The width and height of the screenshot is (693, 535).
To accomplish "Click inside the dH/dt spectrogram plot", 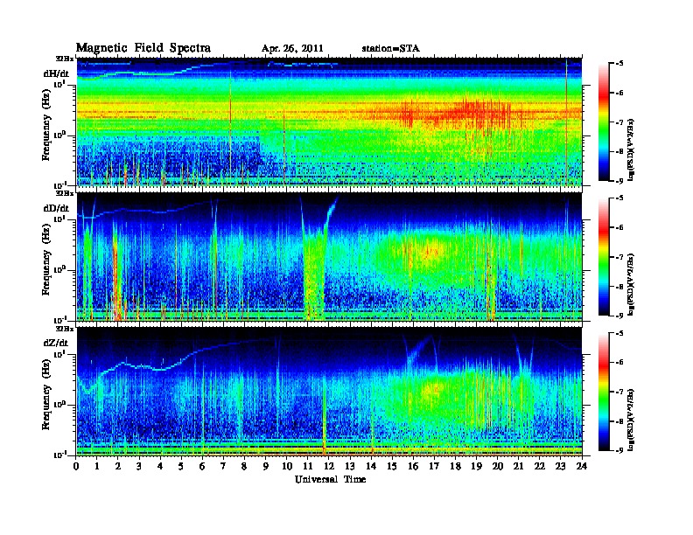I will pyautogui.click(x=329, y=122).
